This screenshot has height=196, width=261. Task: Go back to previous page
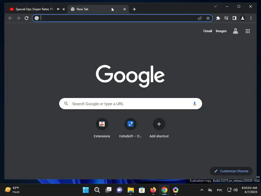(x=10, y=18)
